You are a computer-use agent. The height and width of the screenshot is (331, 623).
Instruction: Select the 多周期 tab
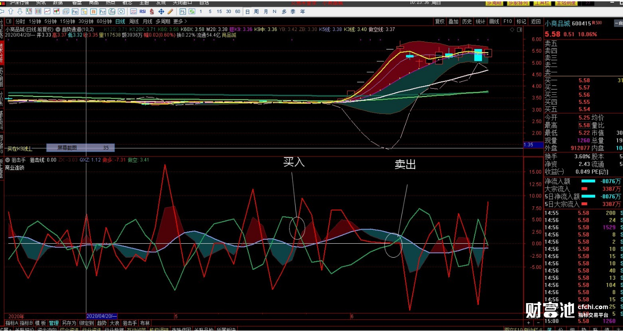coord(163,21)
